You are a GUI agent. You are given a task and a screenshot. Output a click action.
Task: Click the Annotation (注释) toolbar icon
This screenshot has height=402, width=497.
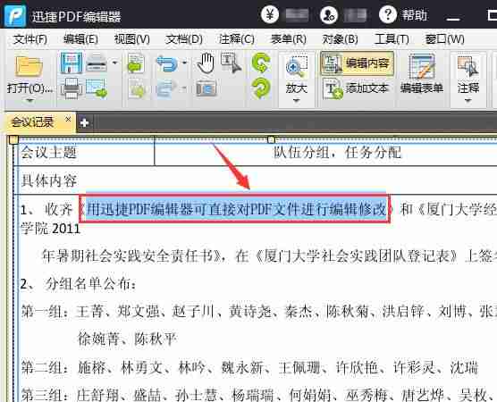tap(468, 66)
